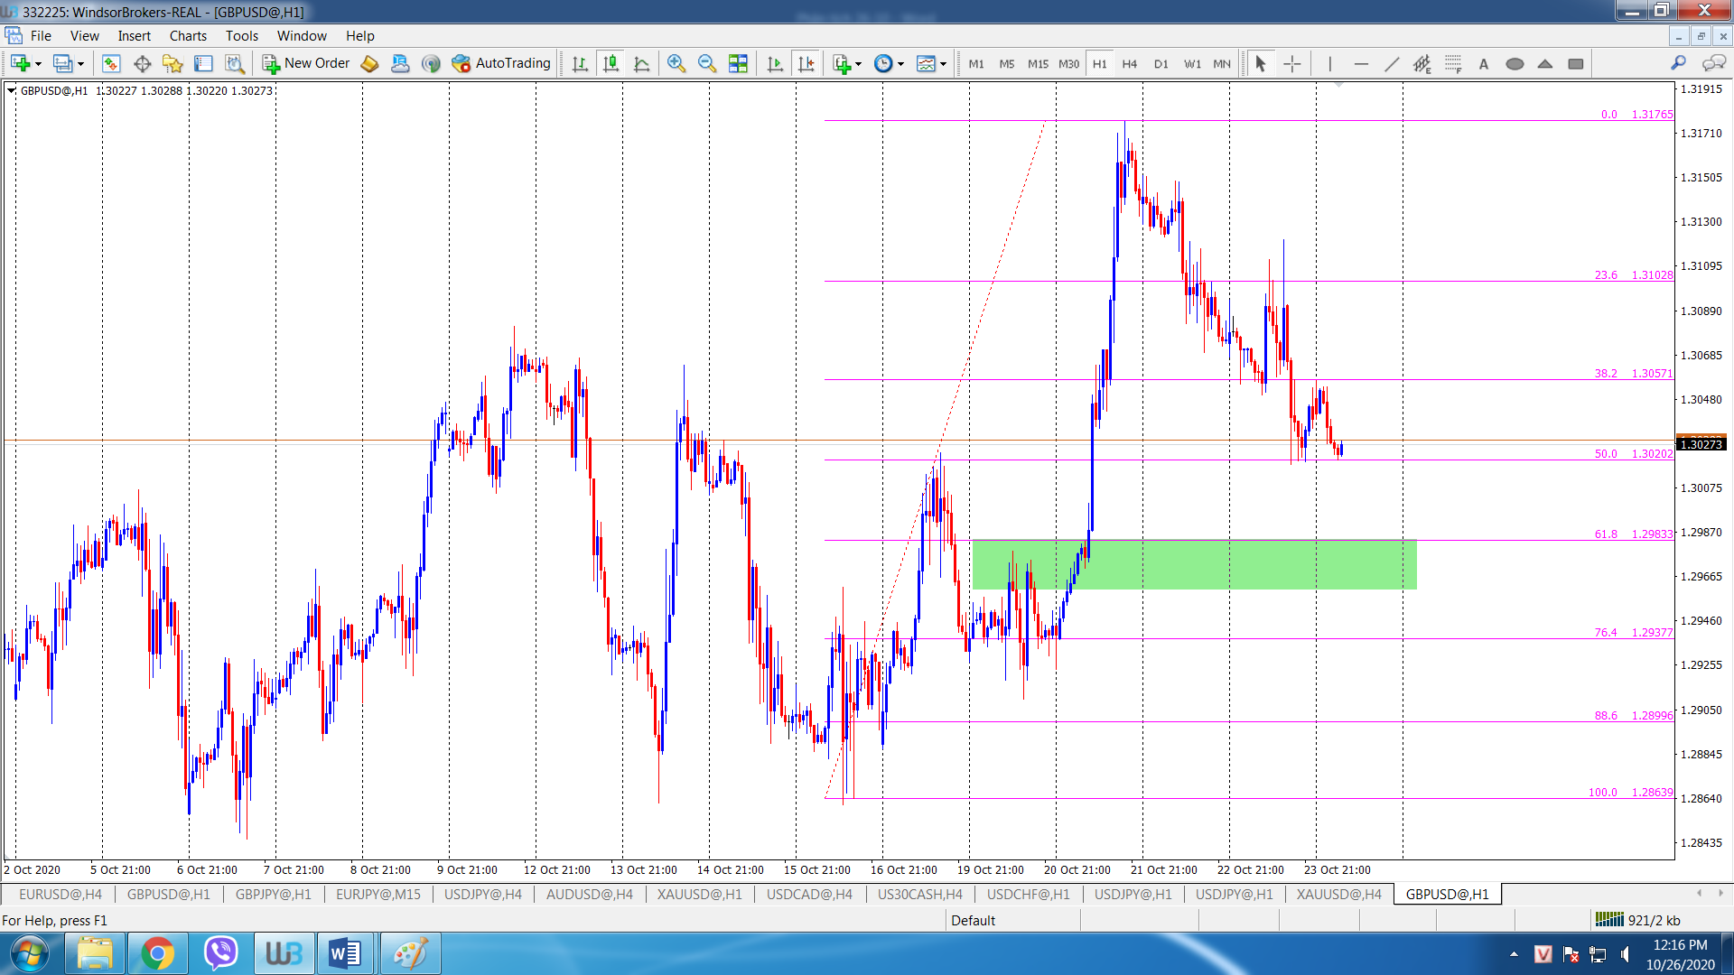Click the Indicators list icon
The width and height of the screenshot is (1734, 975).
(x=842, y=63)
